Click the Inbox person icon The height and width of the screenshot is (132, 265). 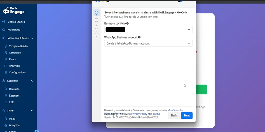6,119
